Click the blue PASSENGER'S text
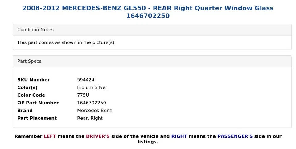 [x=235, y=136]
